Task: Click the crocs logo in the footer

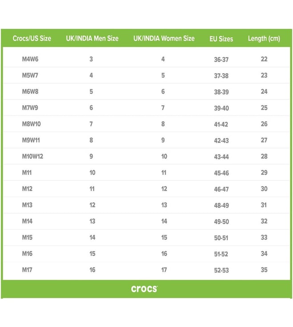Action: click(x=144, y=289)
